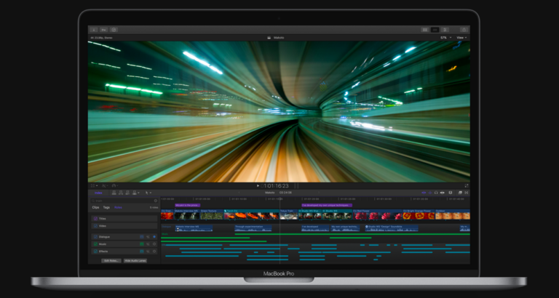Click the Makoto project title above viewer
Viewport: 559px width, 298px height.
(x=279, y=38)
